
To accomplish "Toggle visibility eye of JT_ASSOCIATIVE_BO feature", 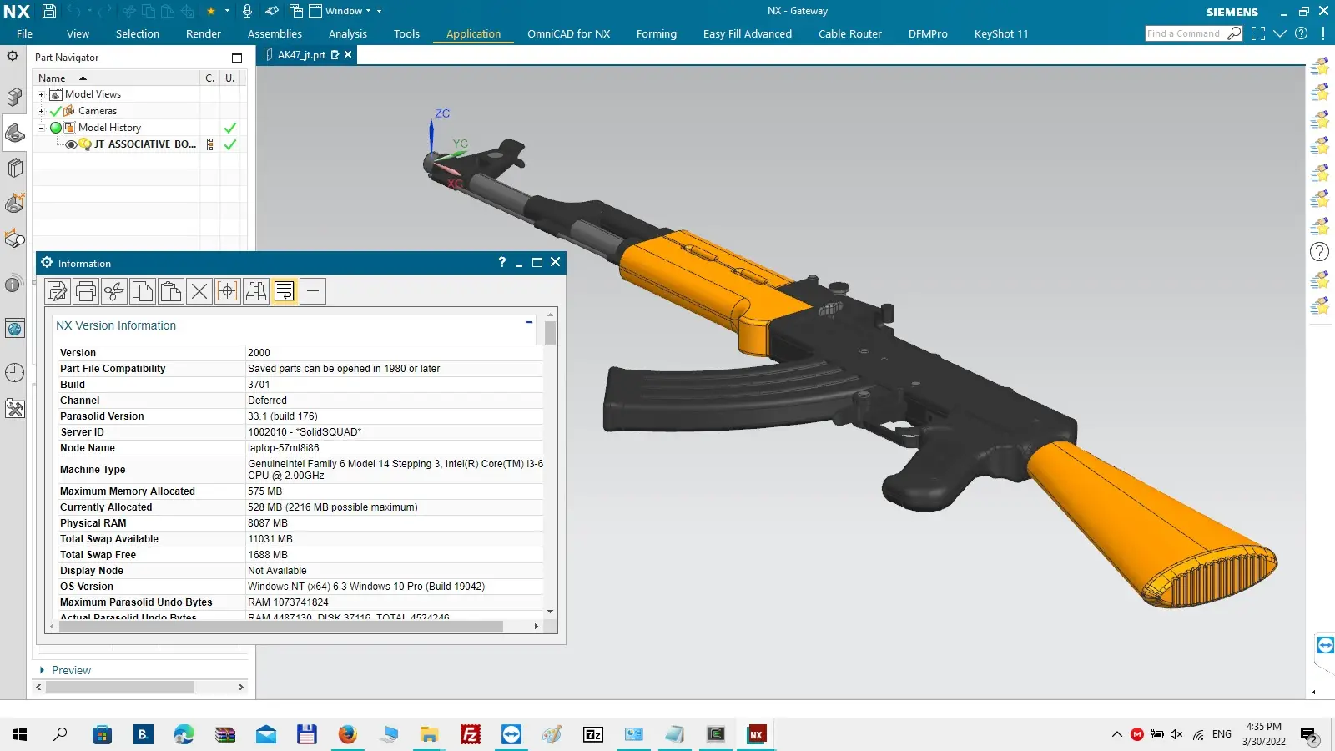I will (x=72, y=144).
